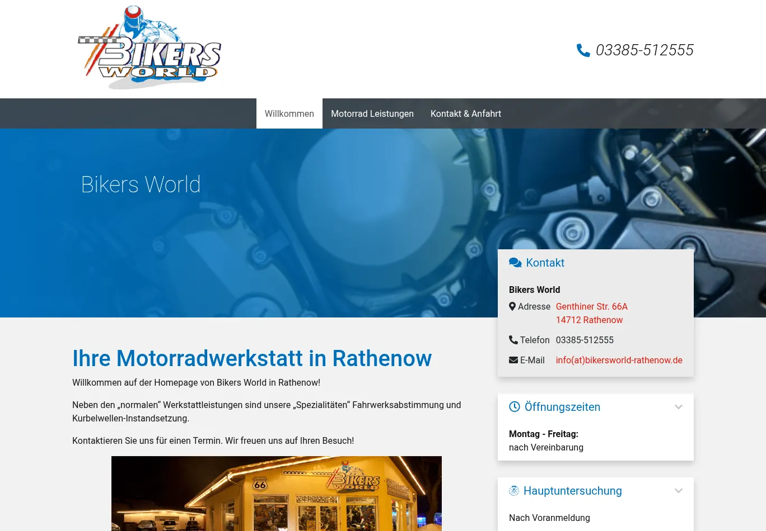The height and width of the screenshot is (531, 766).
Task: Open the Motorrad Leistungen menu item
Action: (372, 113)
